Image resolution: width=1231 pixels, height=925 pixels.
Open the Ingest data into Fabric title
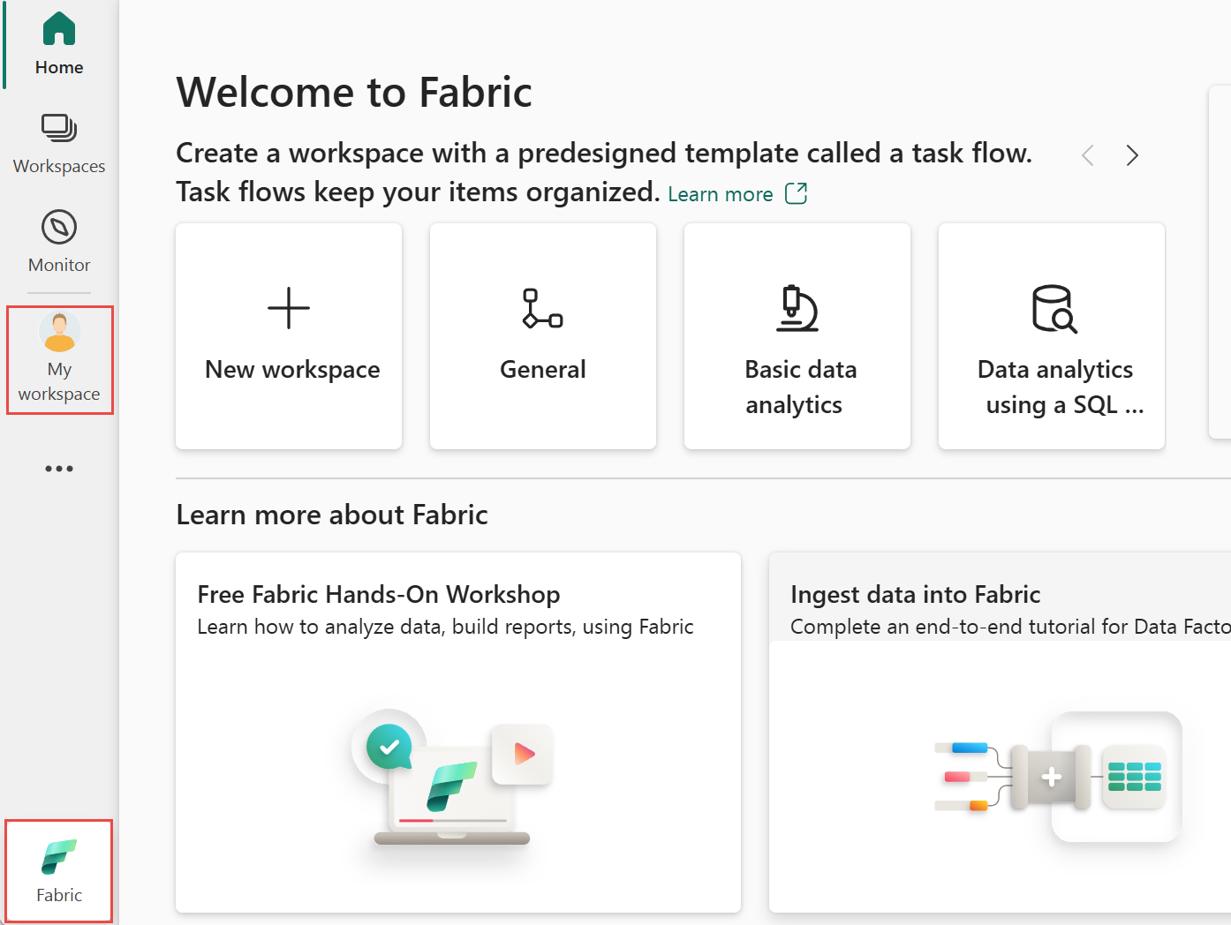click(x=916, y=595)
